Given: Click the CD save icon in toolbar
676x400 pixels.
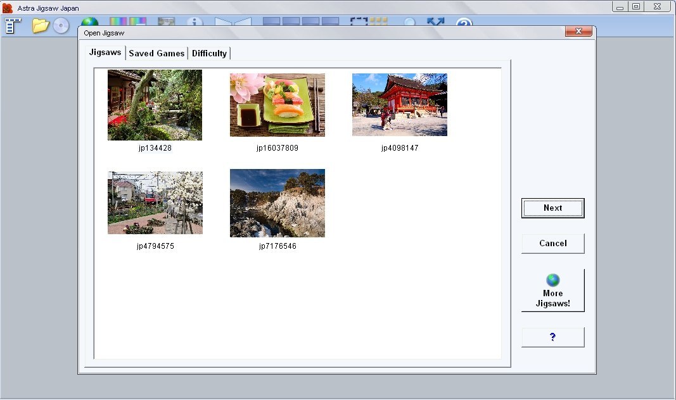Looking at the screenshot, I should pyautogui.click(x=61, y=26).
